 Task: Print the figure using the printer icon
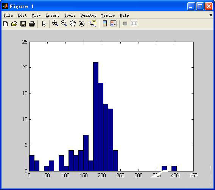[32, 24]
